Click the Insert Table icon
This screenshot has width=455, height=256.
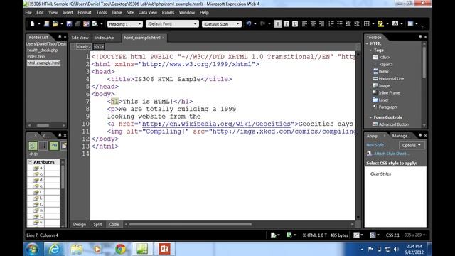tap(410, 23)
